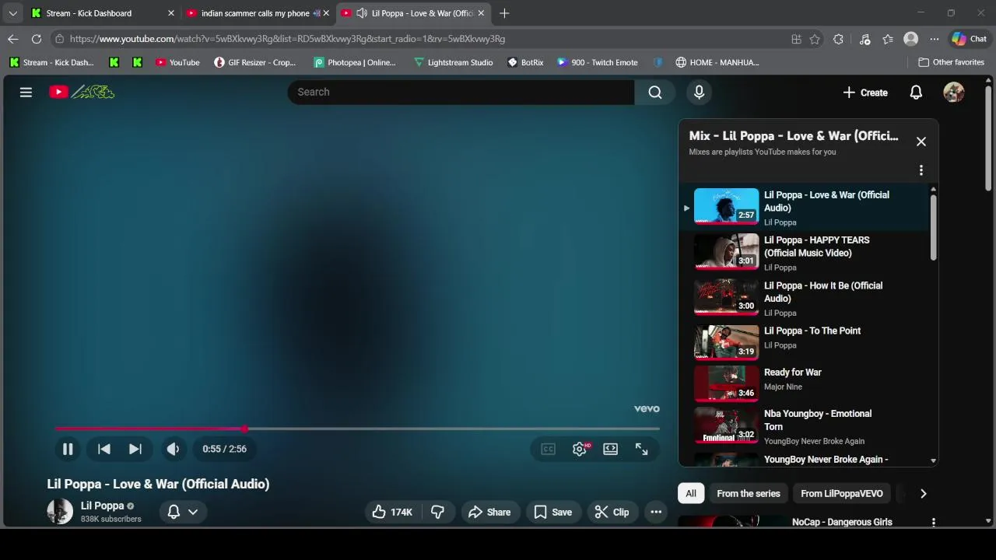Close the Mix playlist panel
The image size is (996, 560).
pyautogui.click(x=921, y=142)
